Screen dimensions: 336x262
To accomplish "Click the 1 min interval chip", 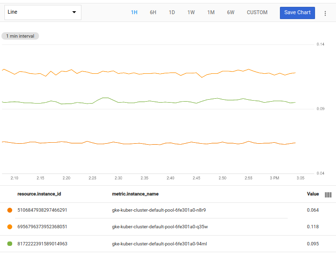I will pos(20,36).
